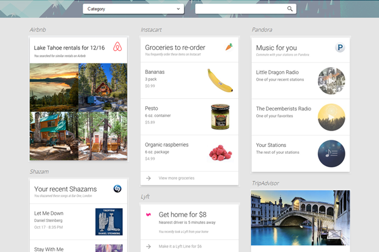The image size is (379, 252).
Task: Open the Lake Tahoe sunset rental photo
Action: click(x=54, y=87)
